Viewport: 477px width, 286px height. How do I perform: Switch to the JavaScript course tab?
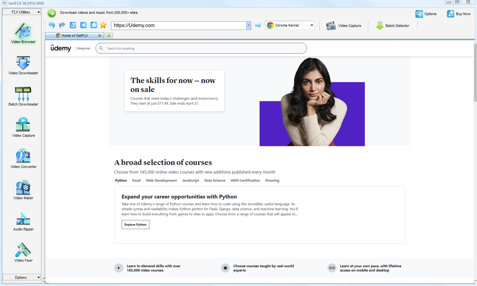click(x=191, y=180)
